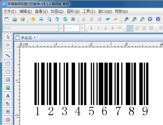Align text right
Screen dimensions: 163x125
tap(144, 28)
